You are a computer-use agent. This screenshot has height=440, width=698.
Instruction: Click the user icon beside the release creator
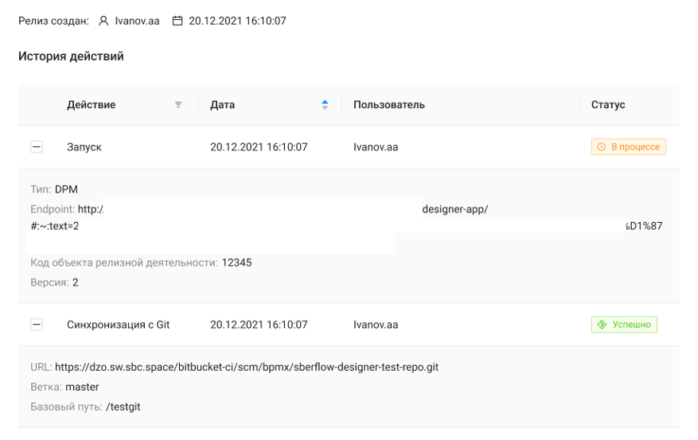click(103, 21)
